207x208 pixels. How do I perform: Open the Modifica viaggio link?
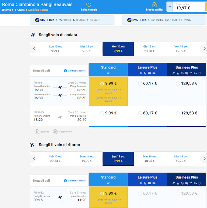pyautogui.click(x=38, y=10)
